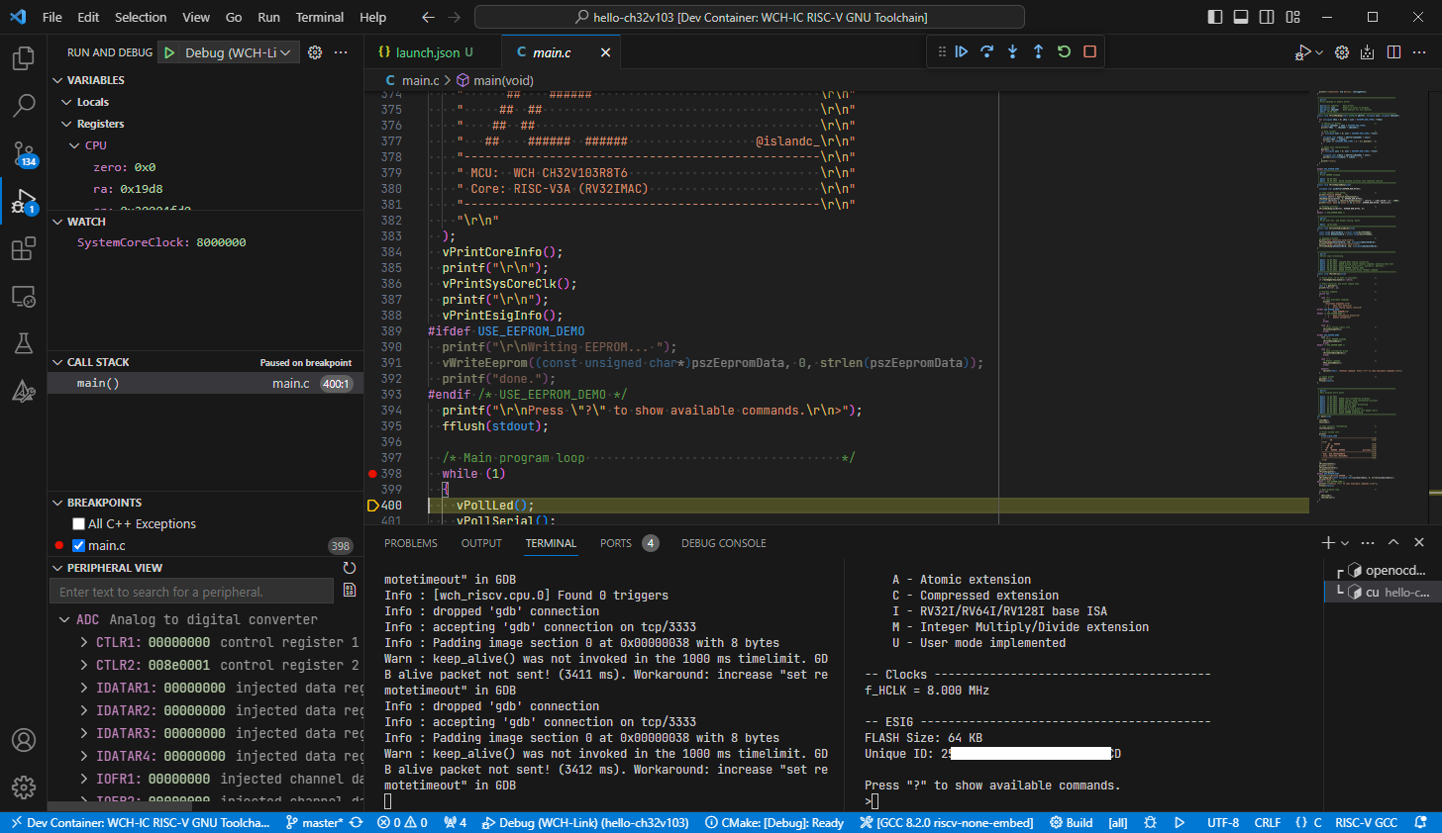Click in peripheral search input field

191,592
